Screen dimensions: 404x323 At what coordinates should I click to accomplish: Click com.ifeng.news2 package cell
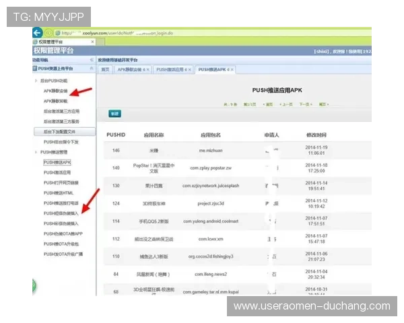click(x=211, y=275)
